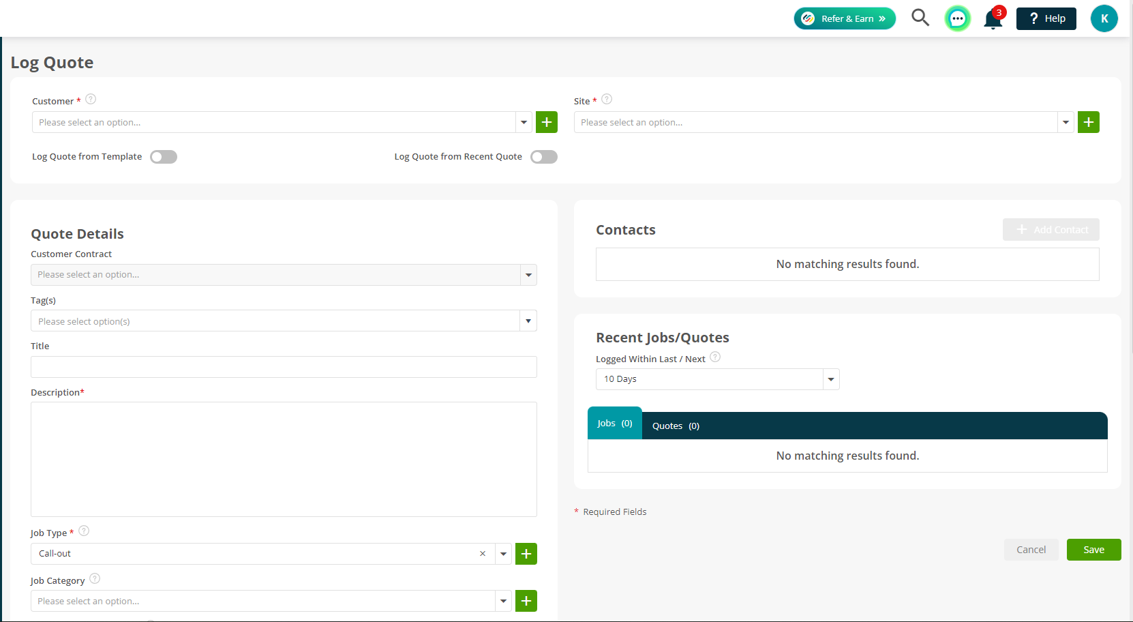Open the Tag(s) dropdown arrow
This screenshot has height=622, width=1133.
click(x=528, y=321)
